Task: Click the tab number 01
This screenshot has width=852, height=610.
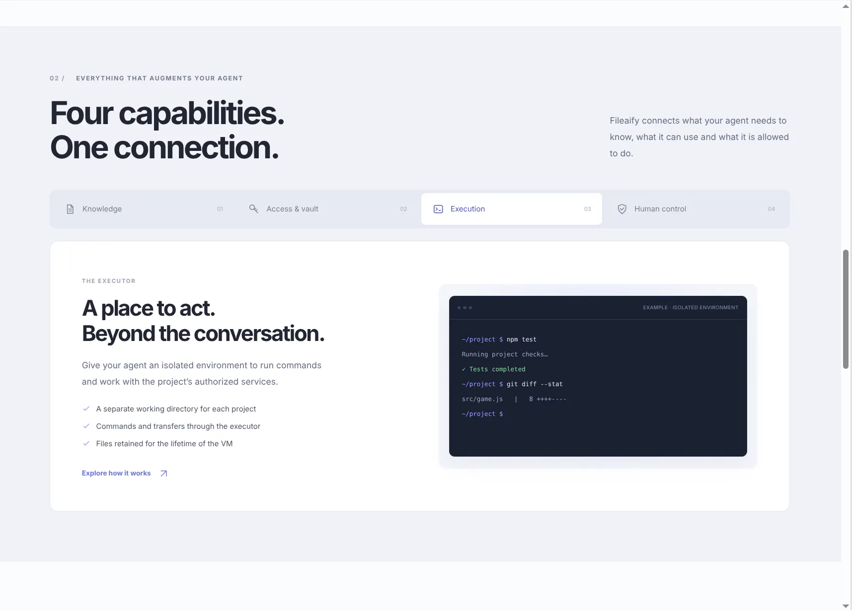Action: (220, 209)
